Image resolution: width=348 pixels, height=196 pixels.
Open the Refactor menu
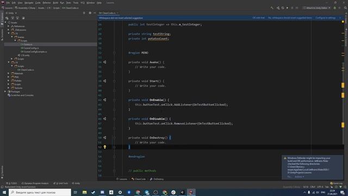[47, 3]
